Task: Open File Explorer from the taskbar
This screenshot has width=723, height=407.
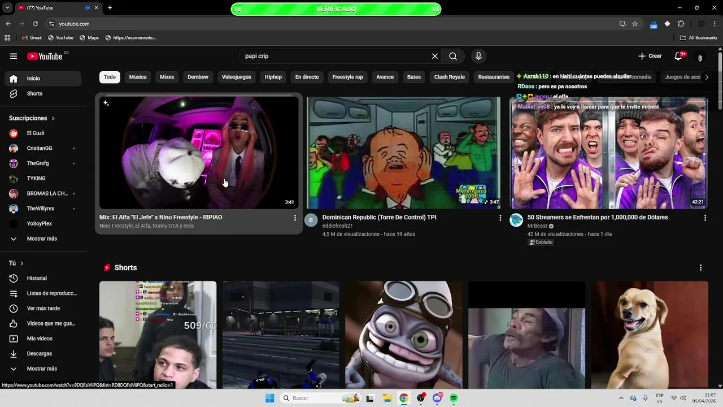Action: (387, 398)
